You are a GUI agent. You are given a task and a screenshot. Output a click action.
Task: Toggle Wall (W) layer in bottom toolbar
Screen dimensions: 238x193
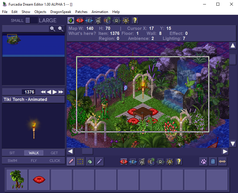pos(142,162)
